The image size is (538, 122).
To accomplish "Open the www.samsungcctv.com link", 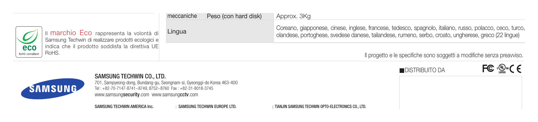I will click(175, 95).
